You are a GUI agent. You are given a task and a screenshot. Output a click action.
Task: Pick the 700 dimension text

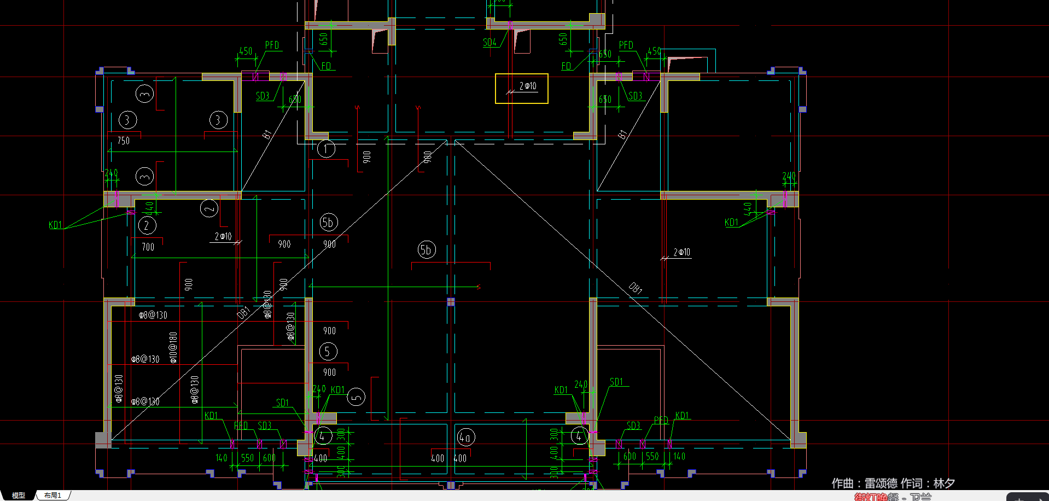click(x=148, y=247)
